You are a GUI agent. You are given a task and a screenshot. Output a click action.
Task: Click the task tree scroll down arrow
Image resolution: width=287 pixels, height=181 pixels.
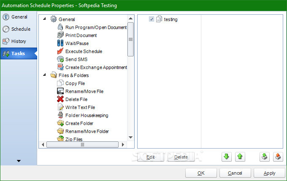(x=130, y=137)
